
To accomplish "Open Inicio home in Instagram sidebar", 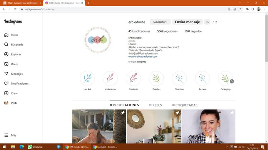I will pyautogui.click(x=11, y=35).
